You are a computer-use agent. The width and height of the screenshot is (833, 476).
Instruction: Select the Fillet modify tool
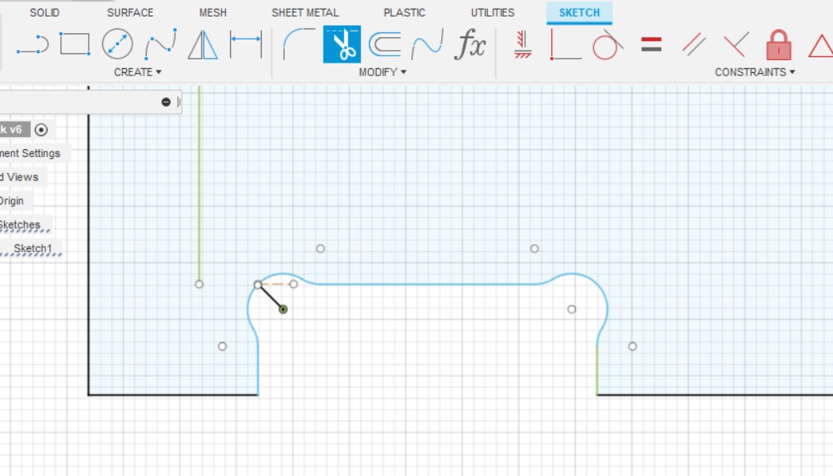(298, 44)
